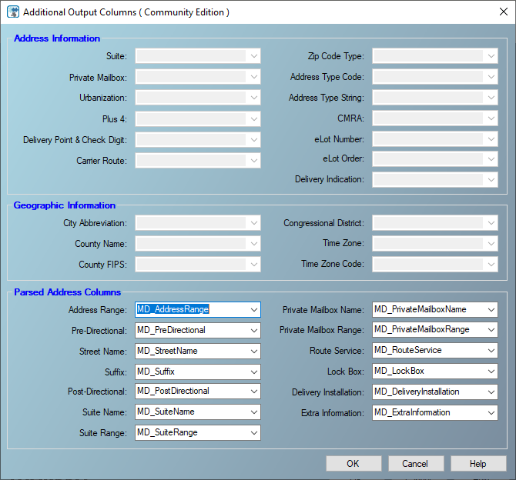
Task: Expand the Private Mailbox Range dropdown arrow
Action: click(x=491, y=330)
